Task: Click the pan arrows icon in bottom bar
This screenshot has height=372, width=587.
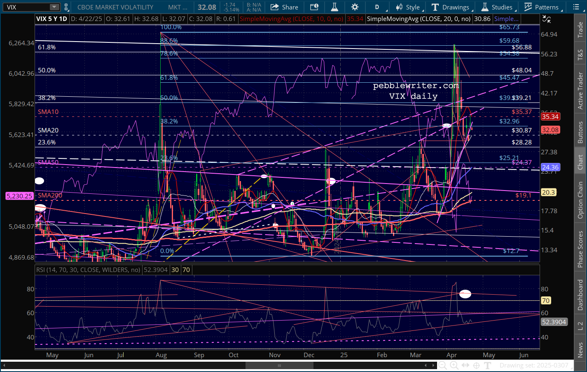Action: click(x=465, y=365)
